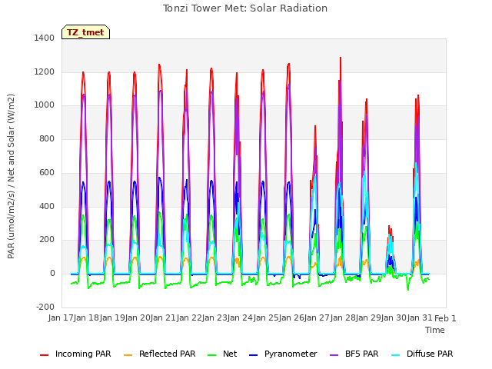
Task: Click the -200 y-axis tick label
Action: point(45,307)
